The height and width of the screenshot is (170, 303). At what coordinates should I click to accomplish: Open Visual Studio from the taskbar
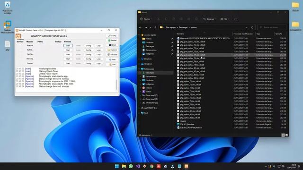click(138, 166)
